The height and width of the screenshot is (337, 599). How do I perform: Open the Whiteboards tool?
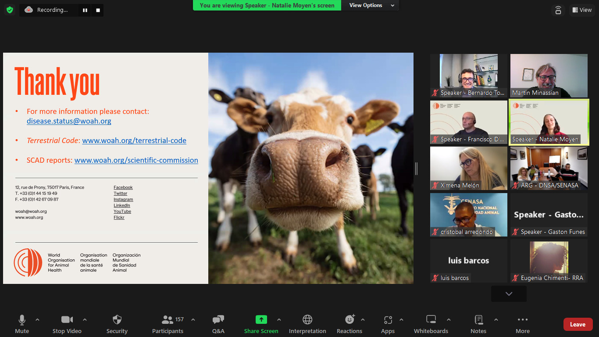pyautogui.click(x=431, y=324)
